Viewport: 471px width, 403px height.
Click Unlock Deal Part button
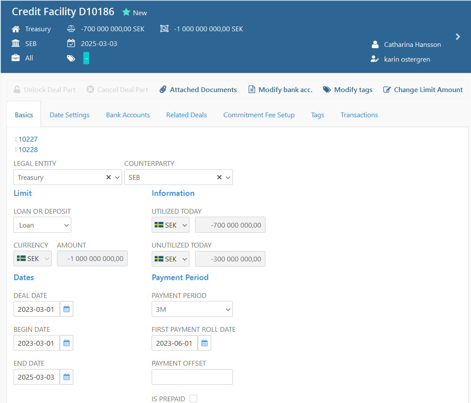44,89
